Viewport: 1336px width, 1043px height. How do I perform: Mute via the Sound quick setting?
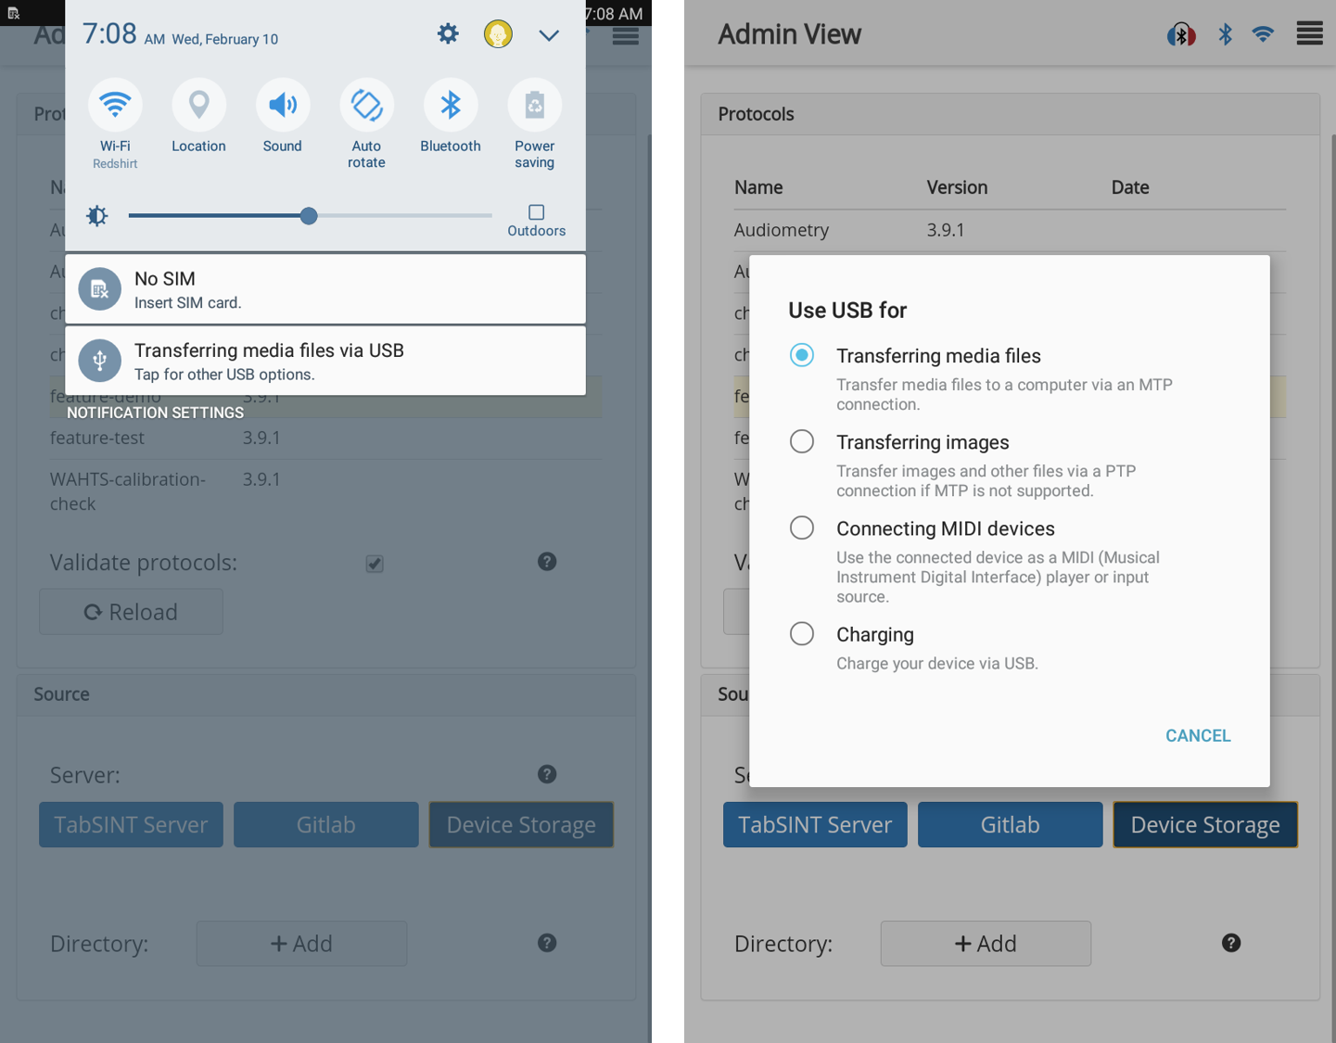[283, 106]
